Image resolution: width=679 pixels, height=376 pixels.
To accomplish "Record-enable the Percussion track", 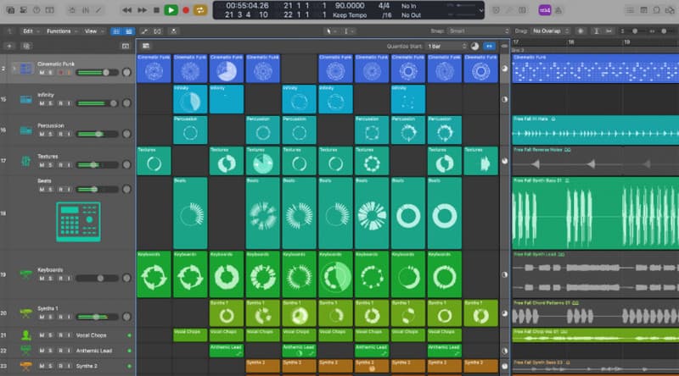I will (60, 135).
